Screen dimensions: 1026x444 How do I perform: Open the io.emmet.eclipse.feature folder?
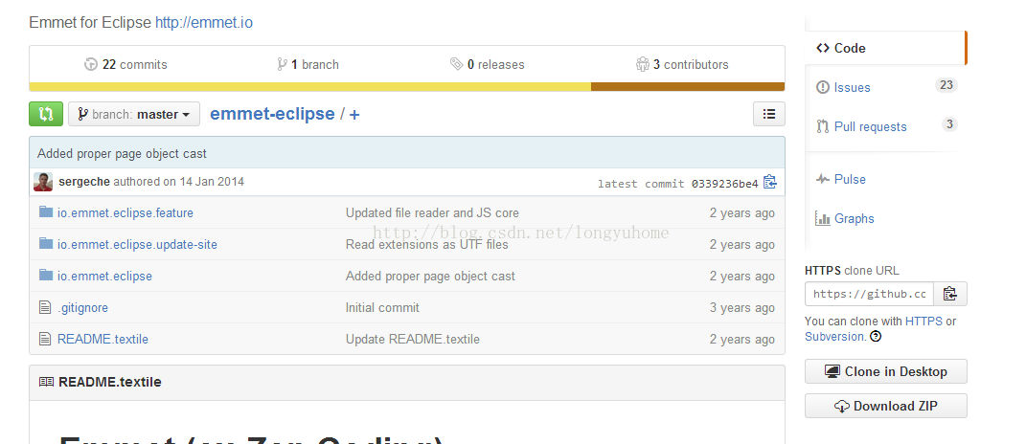[x=125, y=212]
